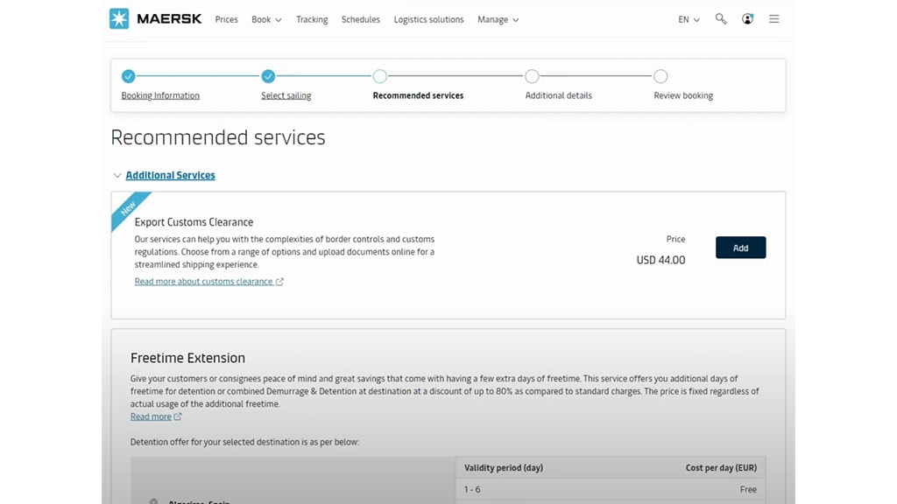
Task: Select Prices in the navigation bar
Action: click(226, 18)
